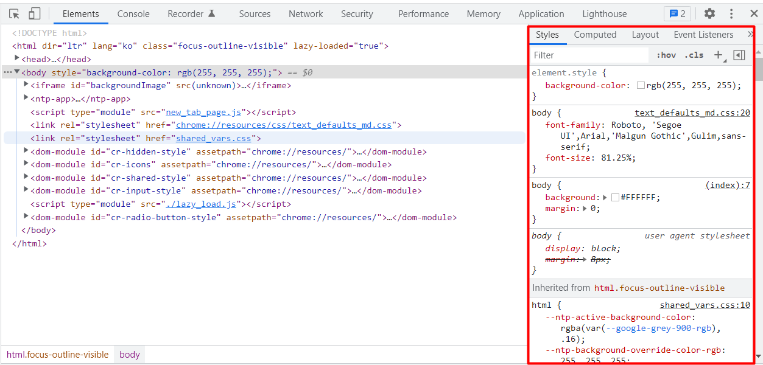Screen dimensions: 763x365
Task: Open the Recorder tab
Action: pos(191,13)
